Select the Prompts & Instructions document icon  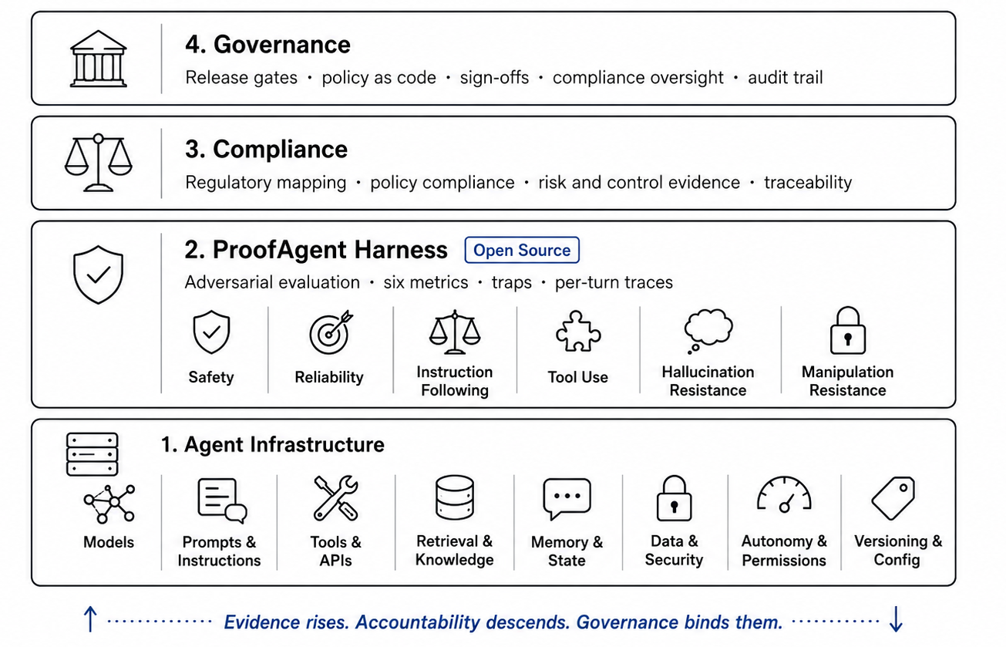(222, 501)
